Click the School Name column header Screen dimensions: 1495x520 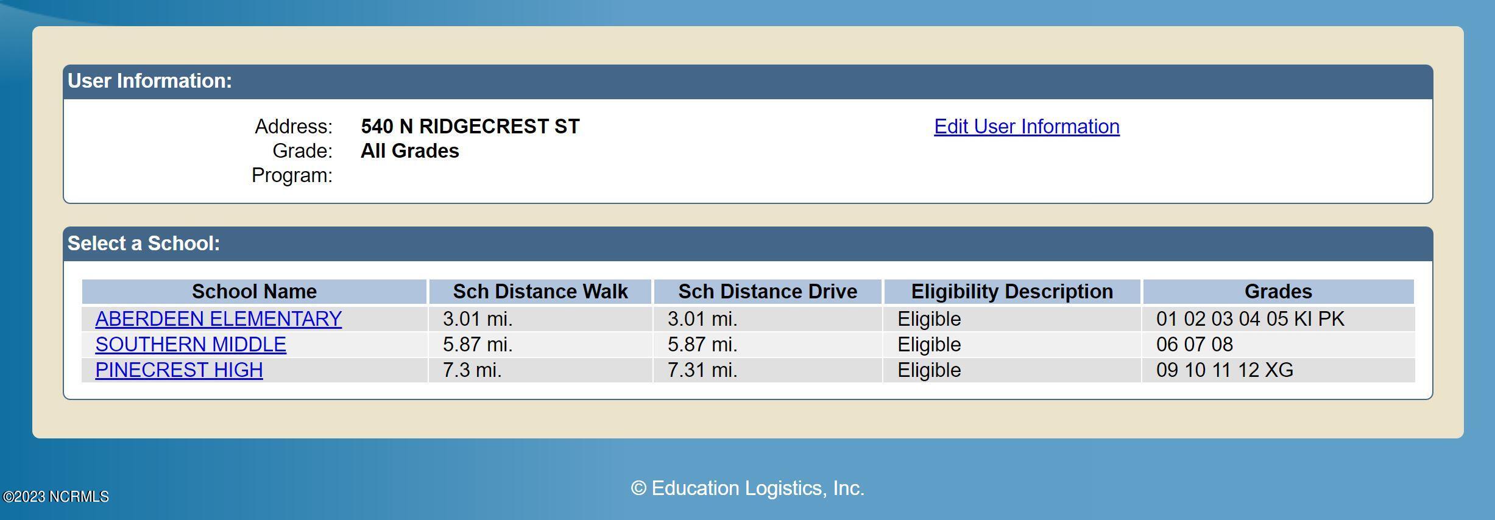pos(254,292)
